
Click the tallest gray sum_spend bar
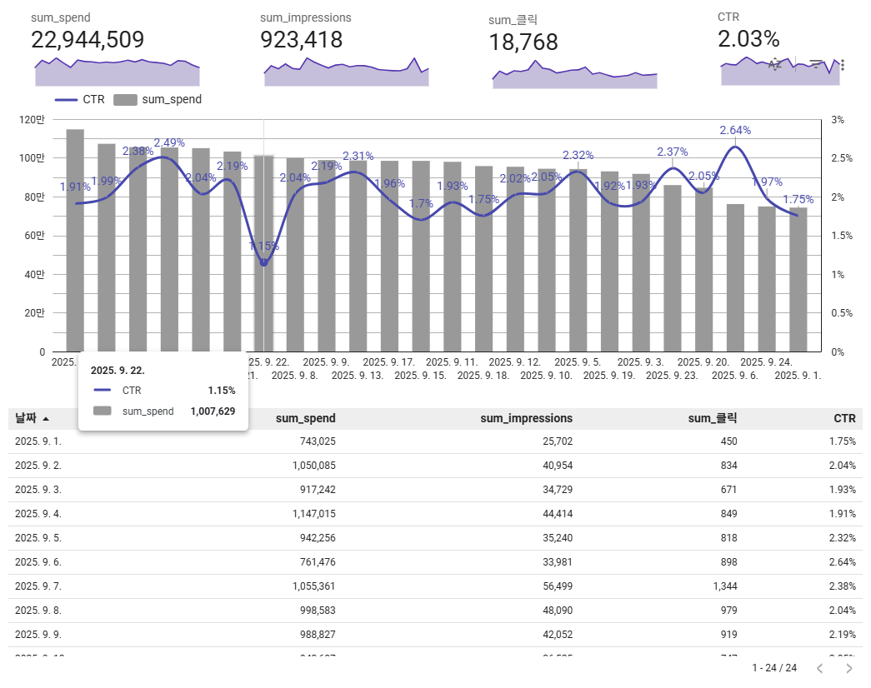click(x=75, y=242)
